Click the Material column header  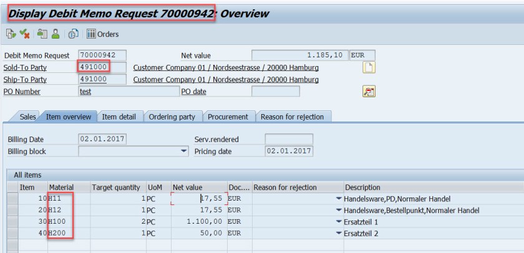pos(69,187)
